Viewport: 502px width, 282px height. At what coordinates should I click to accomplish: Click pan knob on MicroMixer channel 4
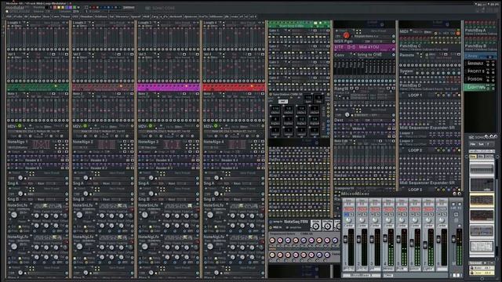pos(388,220)
